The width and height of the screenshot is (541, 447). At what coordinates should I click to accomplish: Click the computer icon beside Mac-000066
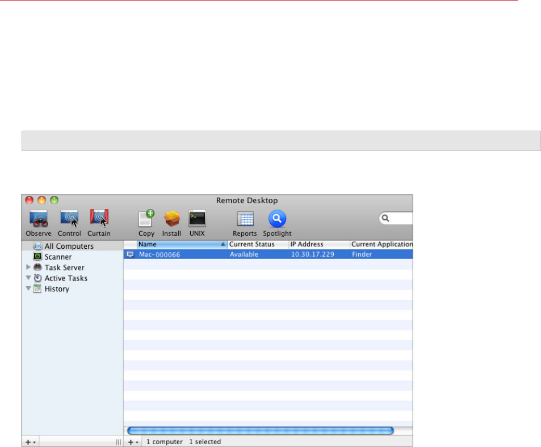131,254
